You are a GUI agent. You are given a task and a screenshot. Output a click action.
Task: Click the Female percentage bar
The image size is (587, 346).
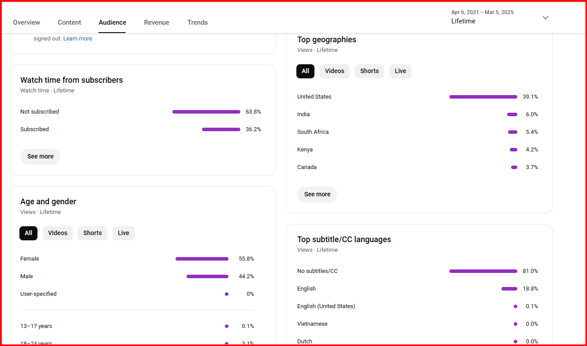202,259
